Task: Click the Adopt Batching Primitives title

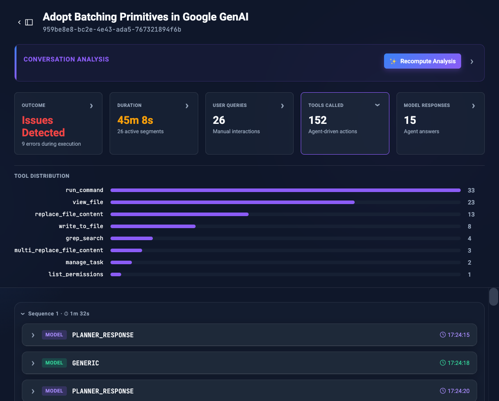Action: pos(145,17)
